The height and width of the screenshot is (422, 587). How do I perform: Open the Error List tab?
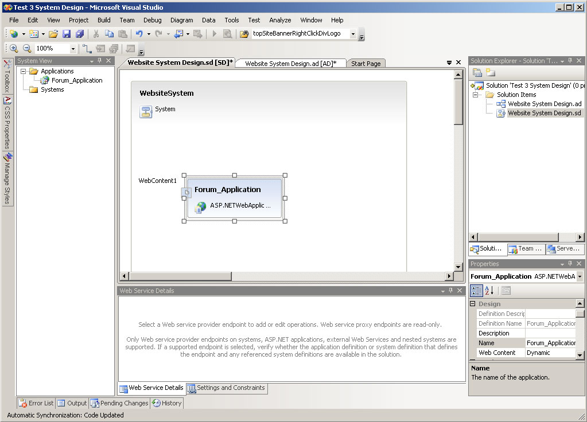click(x=36, y=403)
